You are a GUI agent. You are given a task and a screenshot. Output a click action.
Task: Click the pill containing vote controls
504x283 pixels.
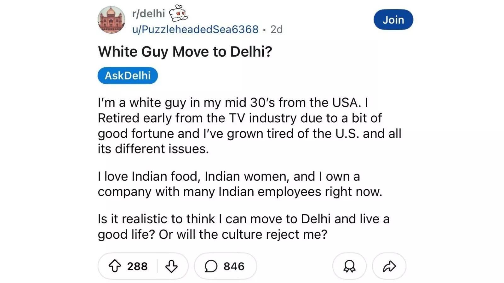tap(143, 266)
